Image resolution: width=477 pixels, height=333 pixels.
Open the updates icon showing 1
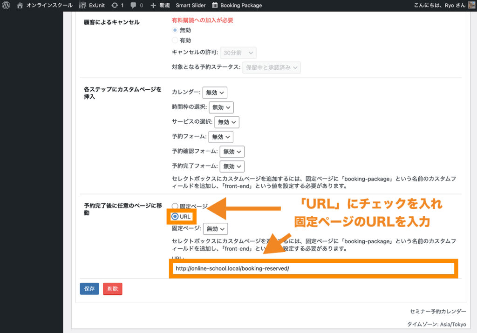point(115,6)
